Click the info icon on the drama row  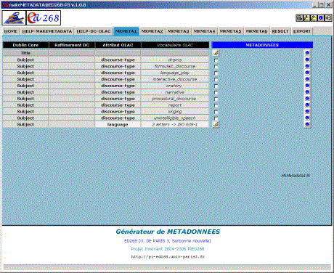click(307, 60)
